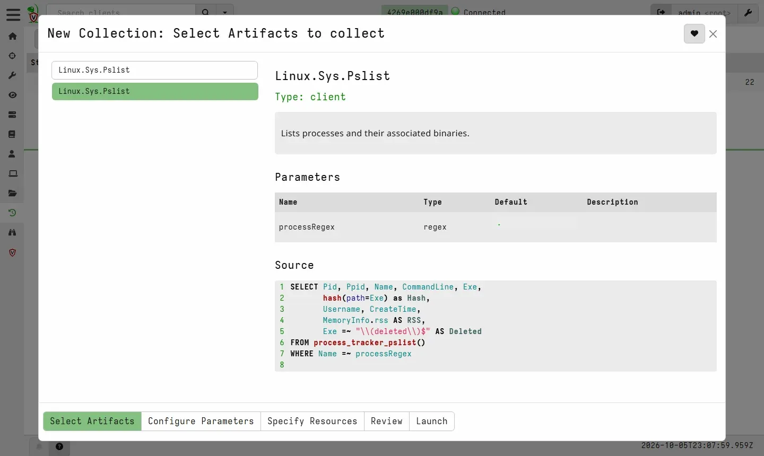Click description text about listing processes
Viewport: 764px width, 456px height.
point(375,133)
